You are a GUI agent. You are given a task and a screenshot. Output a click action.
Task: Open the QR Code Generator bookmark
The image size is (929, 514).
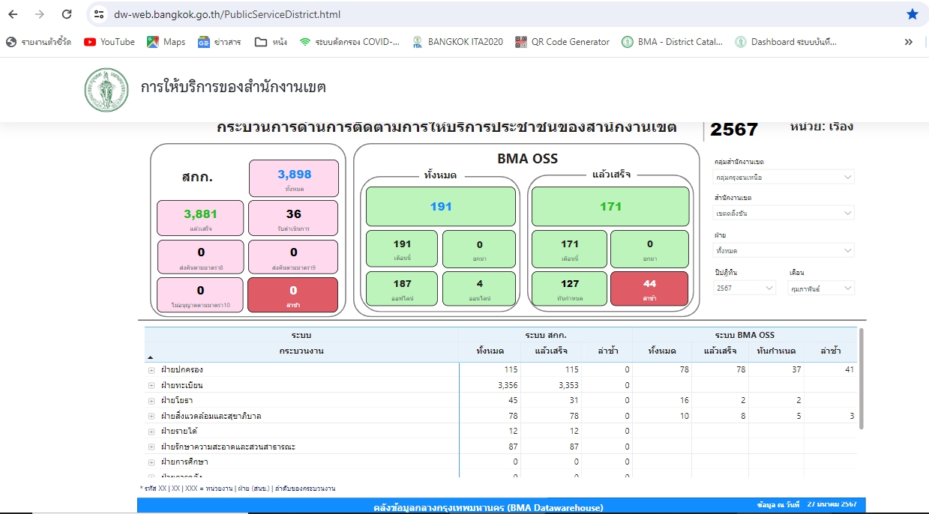pos(562,42)
